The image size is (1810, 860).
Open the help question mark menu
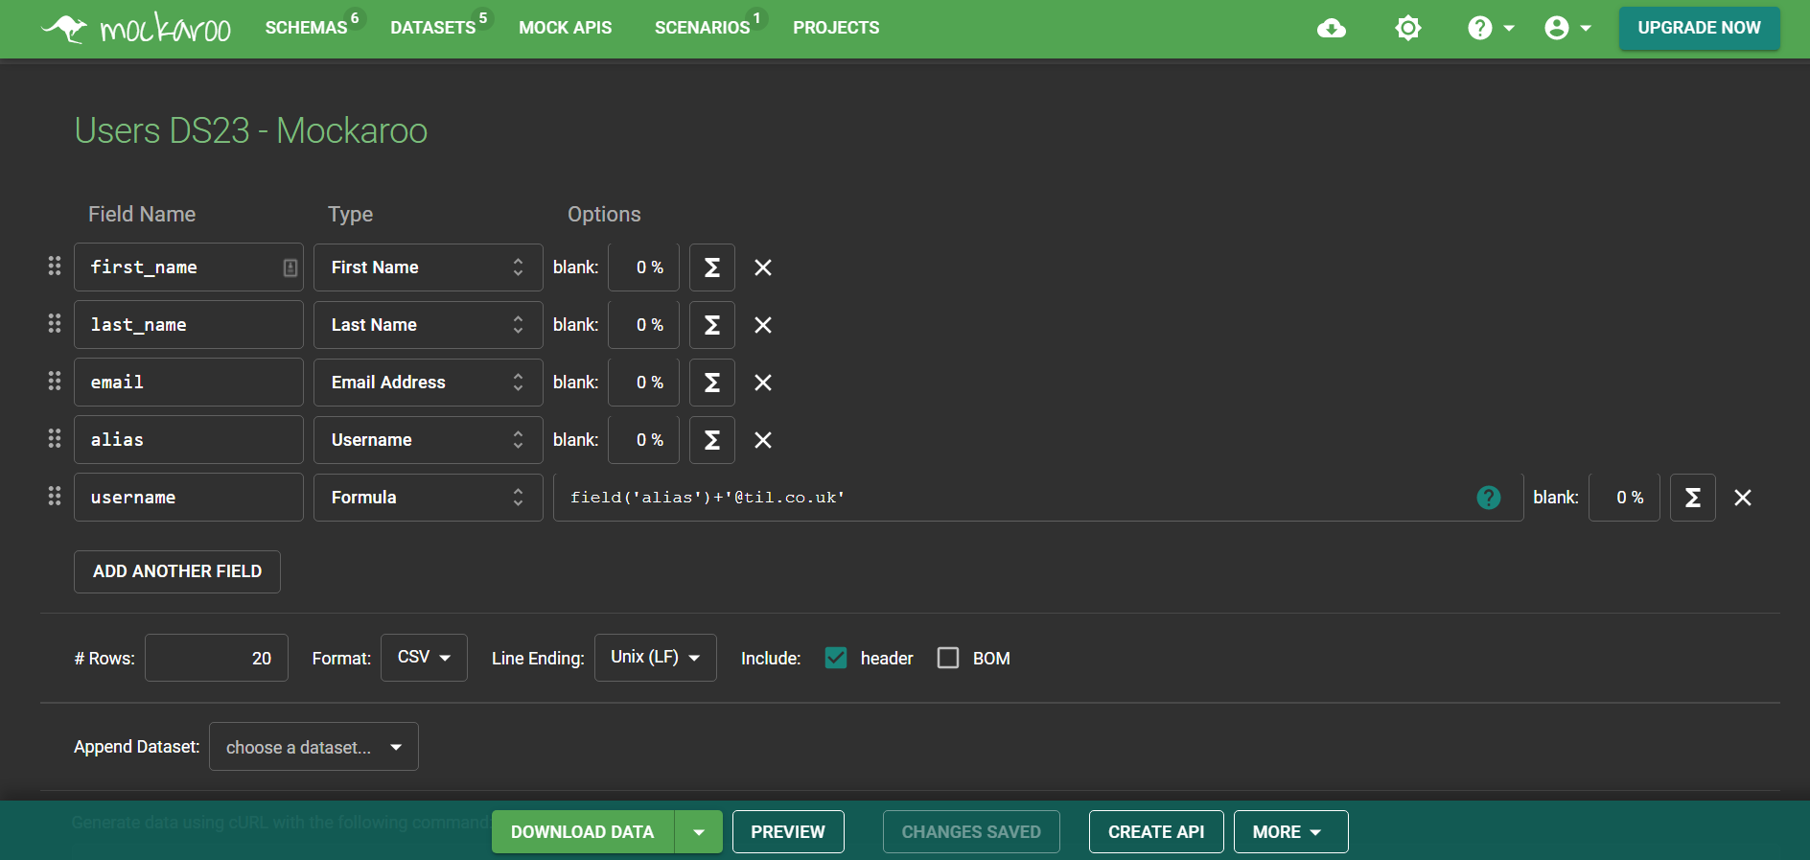pos(1491,28)
